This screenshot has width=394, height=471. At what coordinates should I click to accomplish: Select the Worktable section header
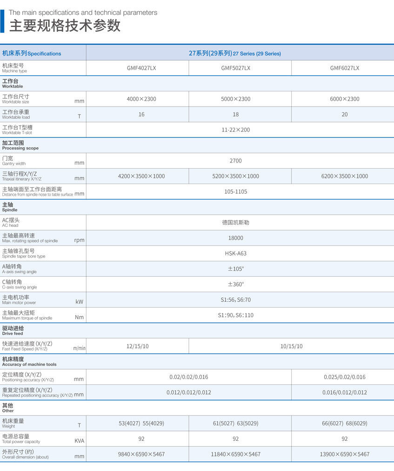coord(14,83)
